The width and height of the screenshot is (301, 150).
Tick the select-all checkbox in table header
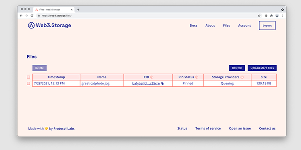pyautogui.click(x=28, y=77)
